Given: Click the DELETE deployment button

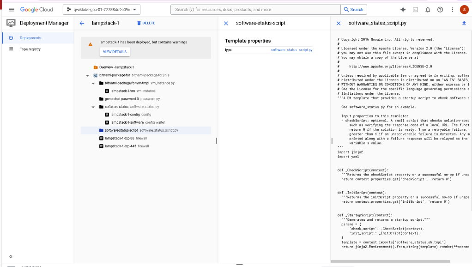Looking at the screenshot, I should click(x=146, y=23).
